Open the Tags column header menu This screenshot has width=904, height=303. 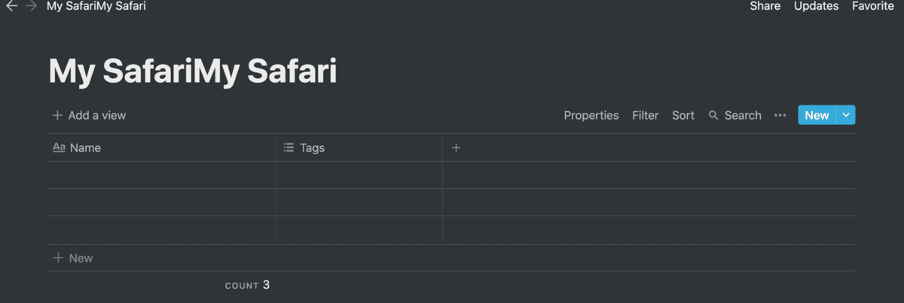[x=312, y=148]
